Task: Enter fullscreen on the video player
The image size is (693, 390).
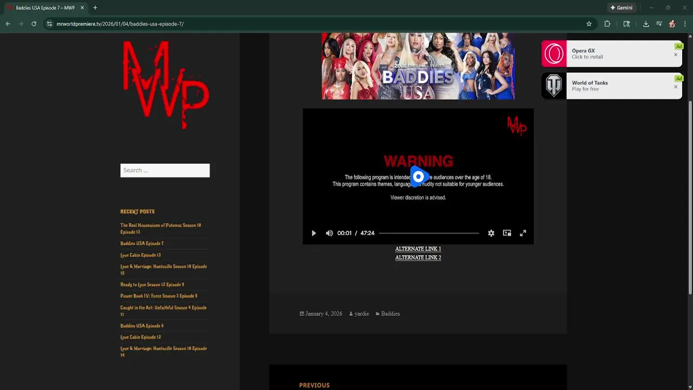Action: (x=523, y=233)
